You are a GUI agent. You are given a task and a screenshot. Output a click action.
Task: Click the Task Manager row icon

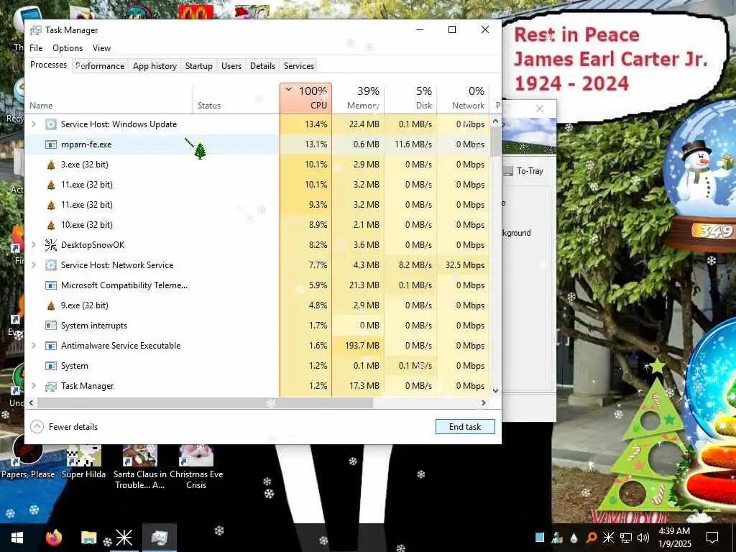[x=51, y=386]
